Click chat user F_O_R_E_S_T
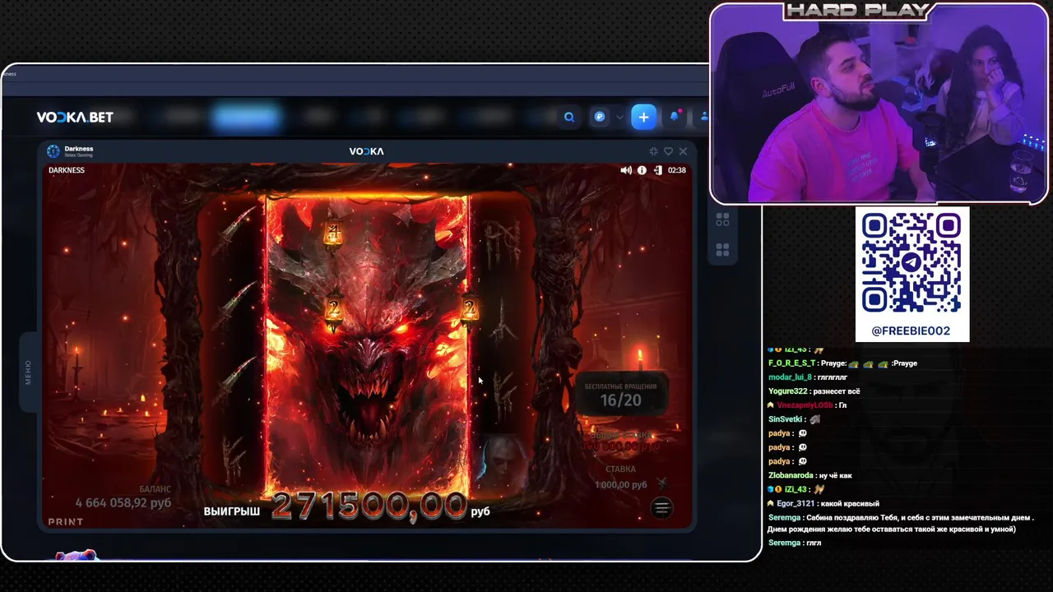The width and height of the screenshot is (1053, 592). (x=792, y=363)
